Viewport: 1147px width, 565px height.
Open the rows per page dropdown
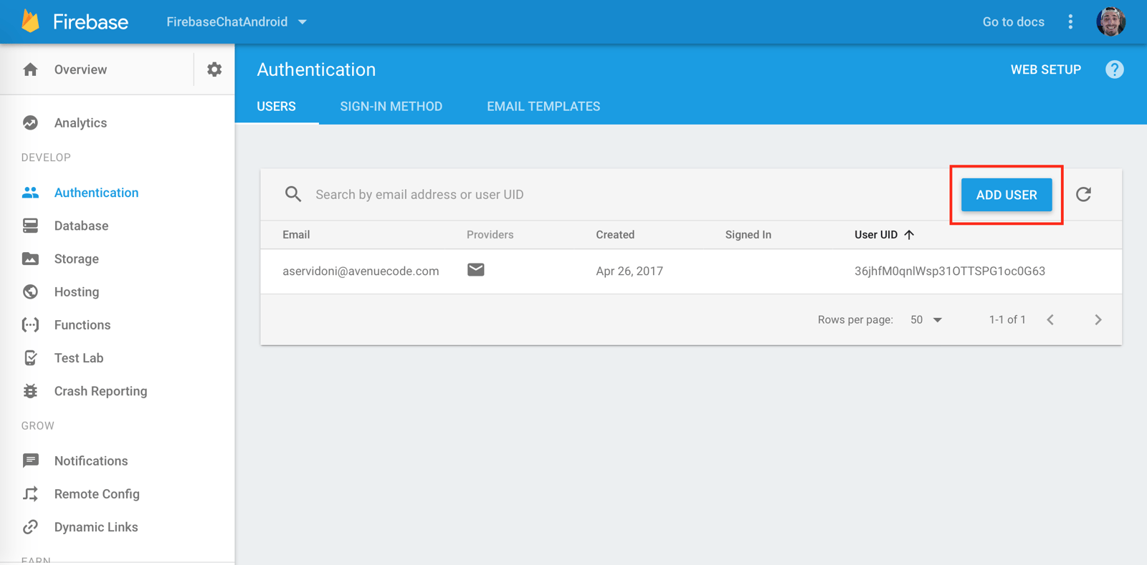point(926,319)
